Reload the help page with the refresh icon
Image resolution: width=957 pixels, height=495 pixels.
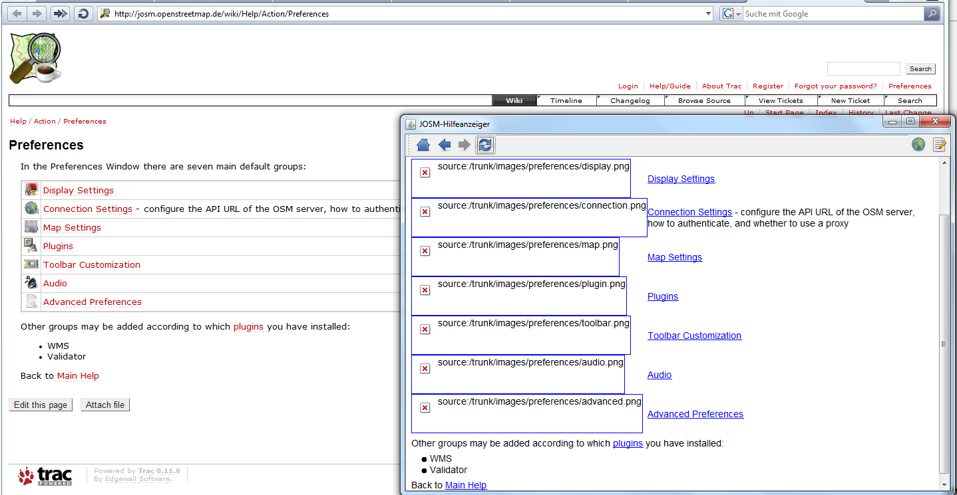coord(485,145)
